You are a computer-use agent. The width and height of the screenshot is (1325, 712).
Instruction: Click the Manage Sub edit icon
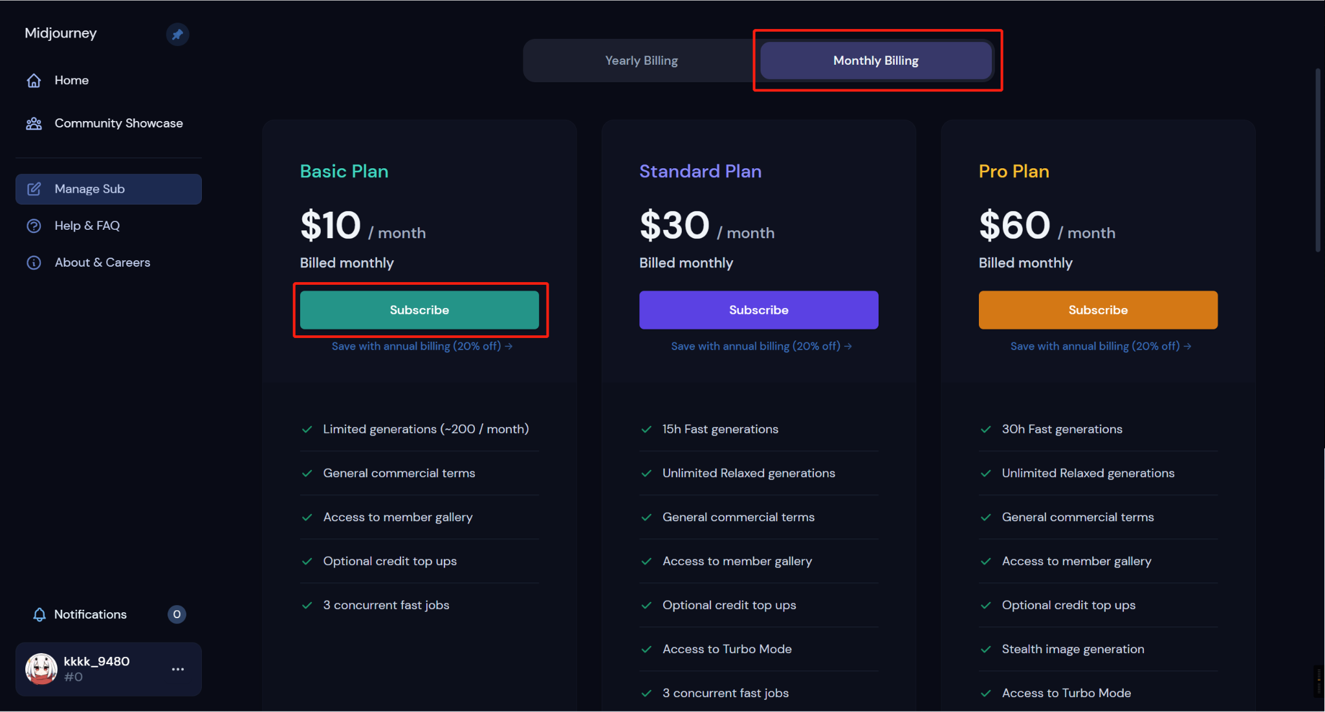click(x=34, y=189)
